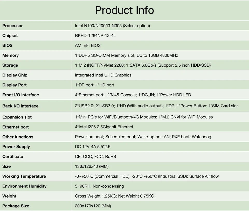Select the Intel i226 2.5Gigabit Ethernet text
Viewport: 249px width, 211px height.
click(104, 127)
